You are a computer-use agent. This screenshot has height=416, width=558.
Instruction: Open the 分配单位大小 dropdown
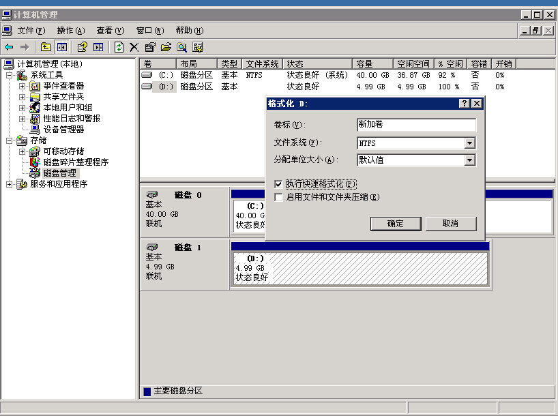point(469,160)
